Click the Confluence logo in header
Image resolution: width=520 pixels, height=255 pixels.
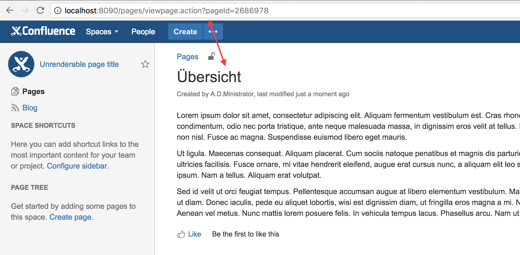[x=43, y=31]
